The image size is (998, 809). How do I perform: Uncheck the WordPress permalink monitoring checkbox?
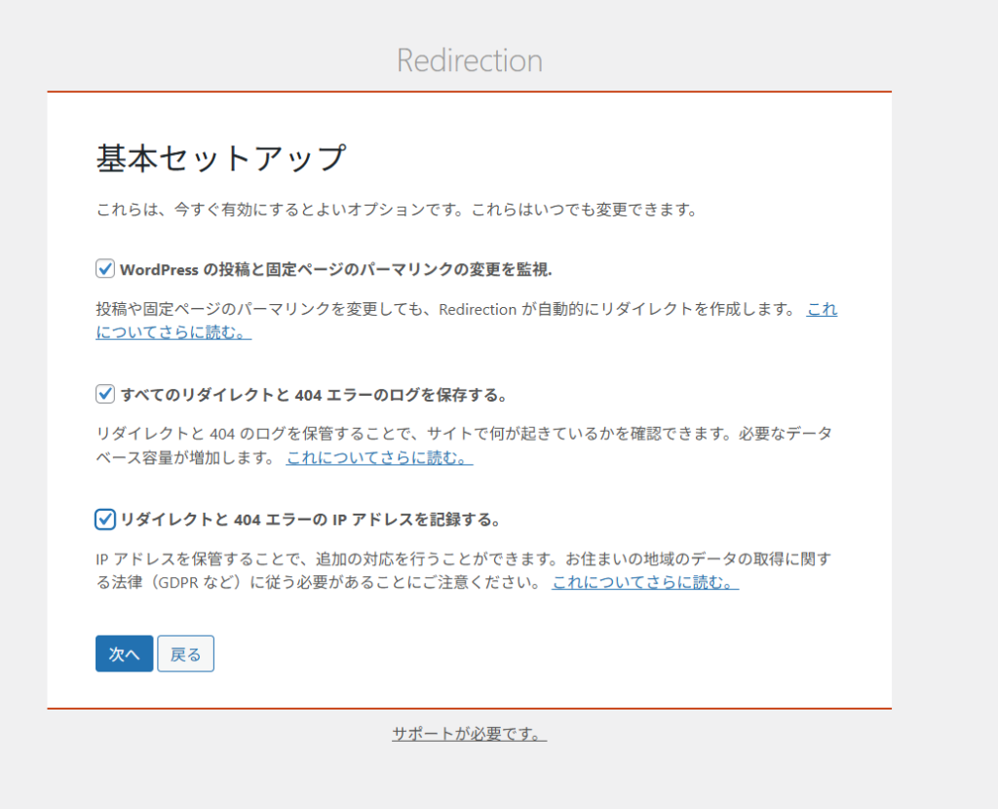pos(105,268)
